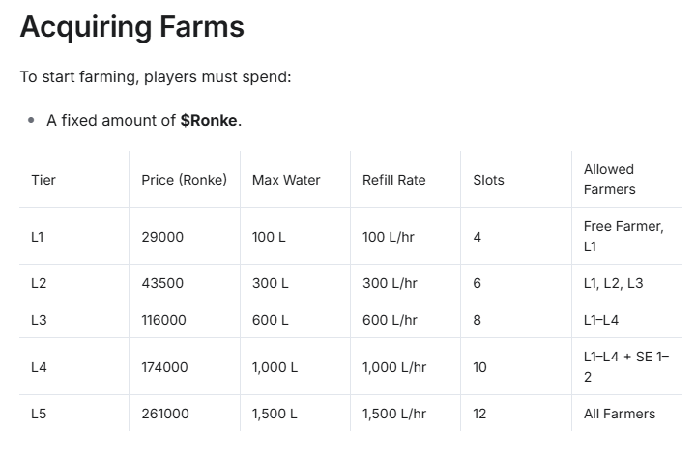Image resolution: width=695 pixels, height=459 pixels.
Task: Click the Acquiring Farms heading
Action: point(132,27)
